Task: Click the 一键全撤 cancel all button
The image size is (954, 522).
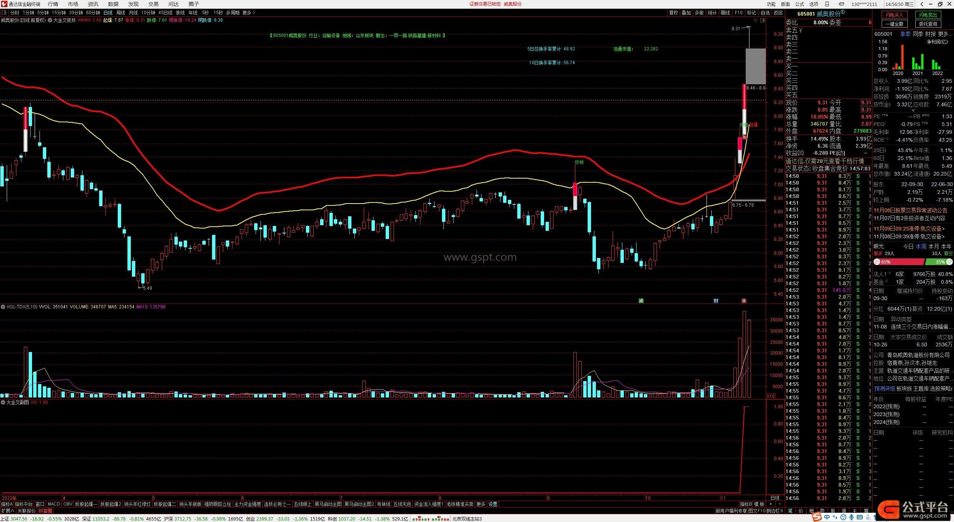Action: [x=894, y=24]
